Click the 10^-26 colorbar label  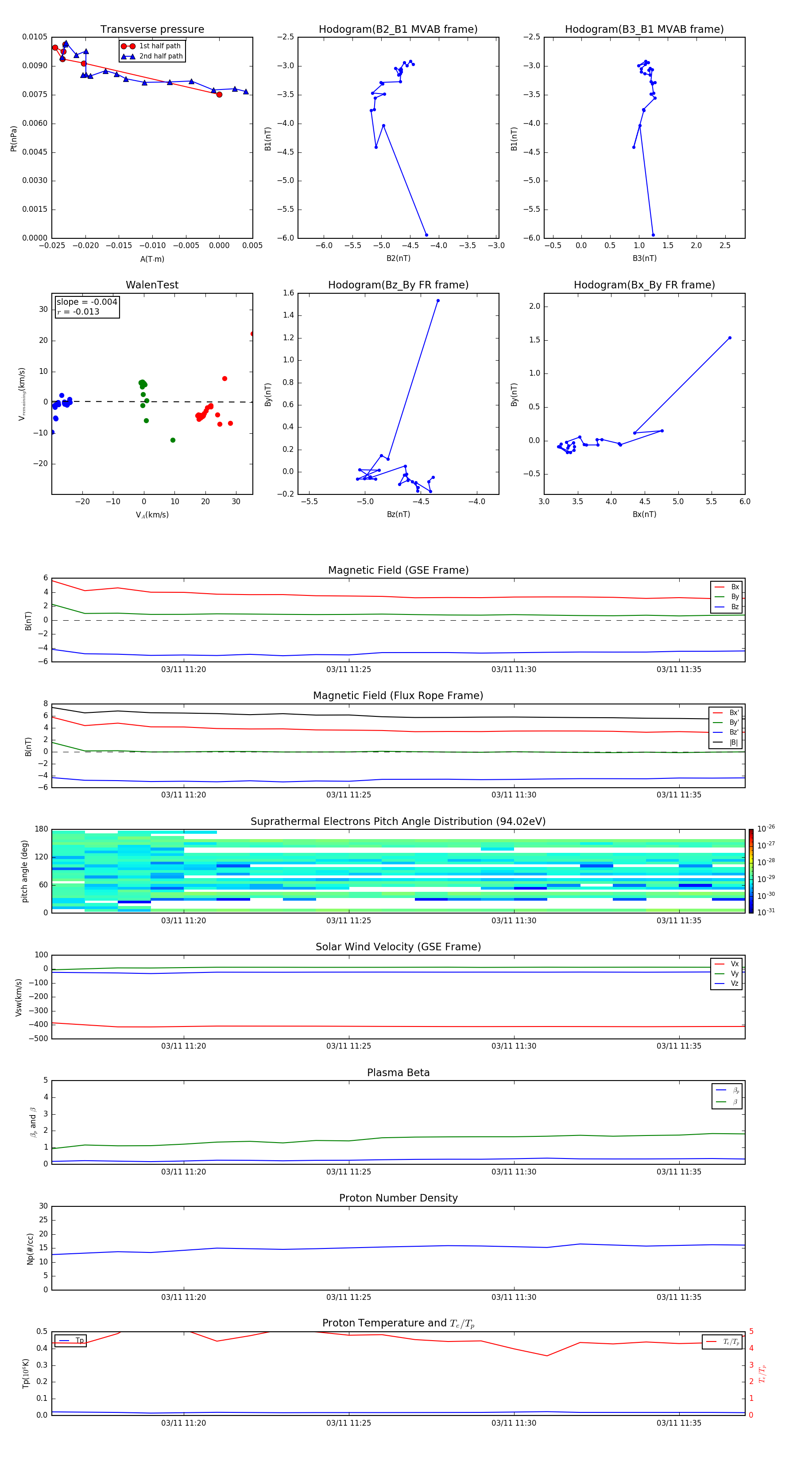[765, 828]
